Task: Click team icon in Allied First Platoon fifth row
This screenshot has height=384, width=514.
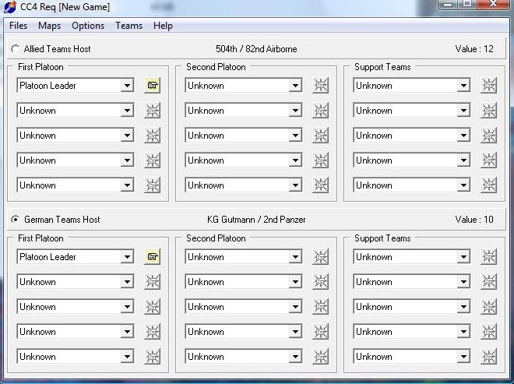Action: (x=152, y=185)
